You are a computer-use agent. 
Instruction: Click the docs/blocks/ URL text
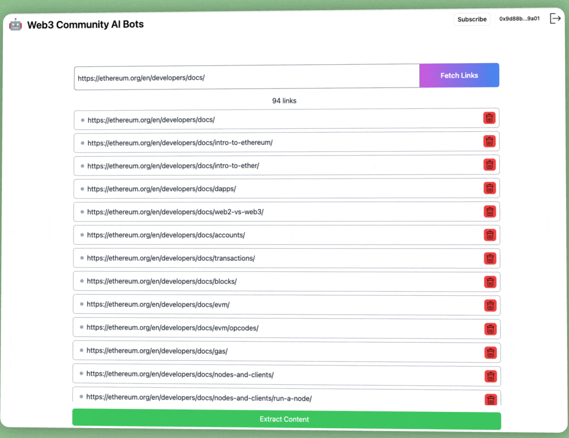pos(161,281)
